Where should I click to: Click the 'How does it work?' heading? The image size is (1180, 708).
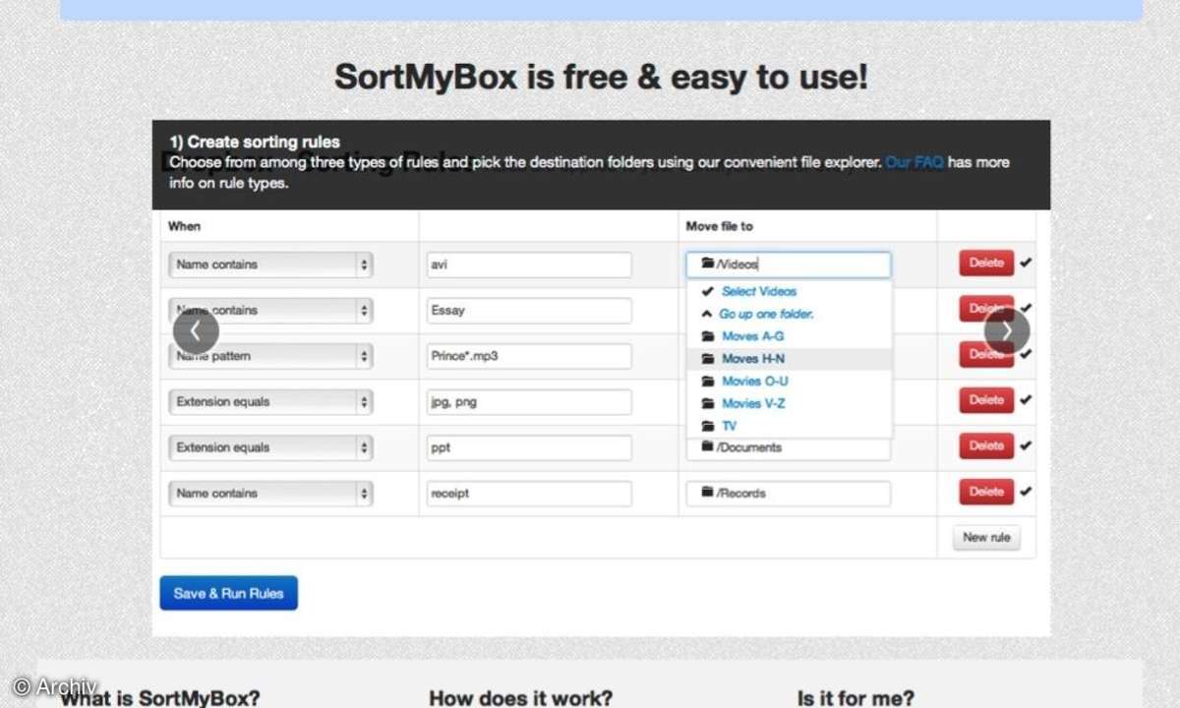[520, 698]
